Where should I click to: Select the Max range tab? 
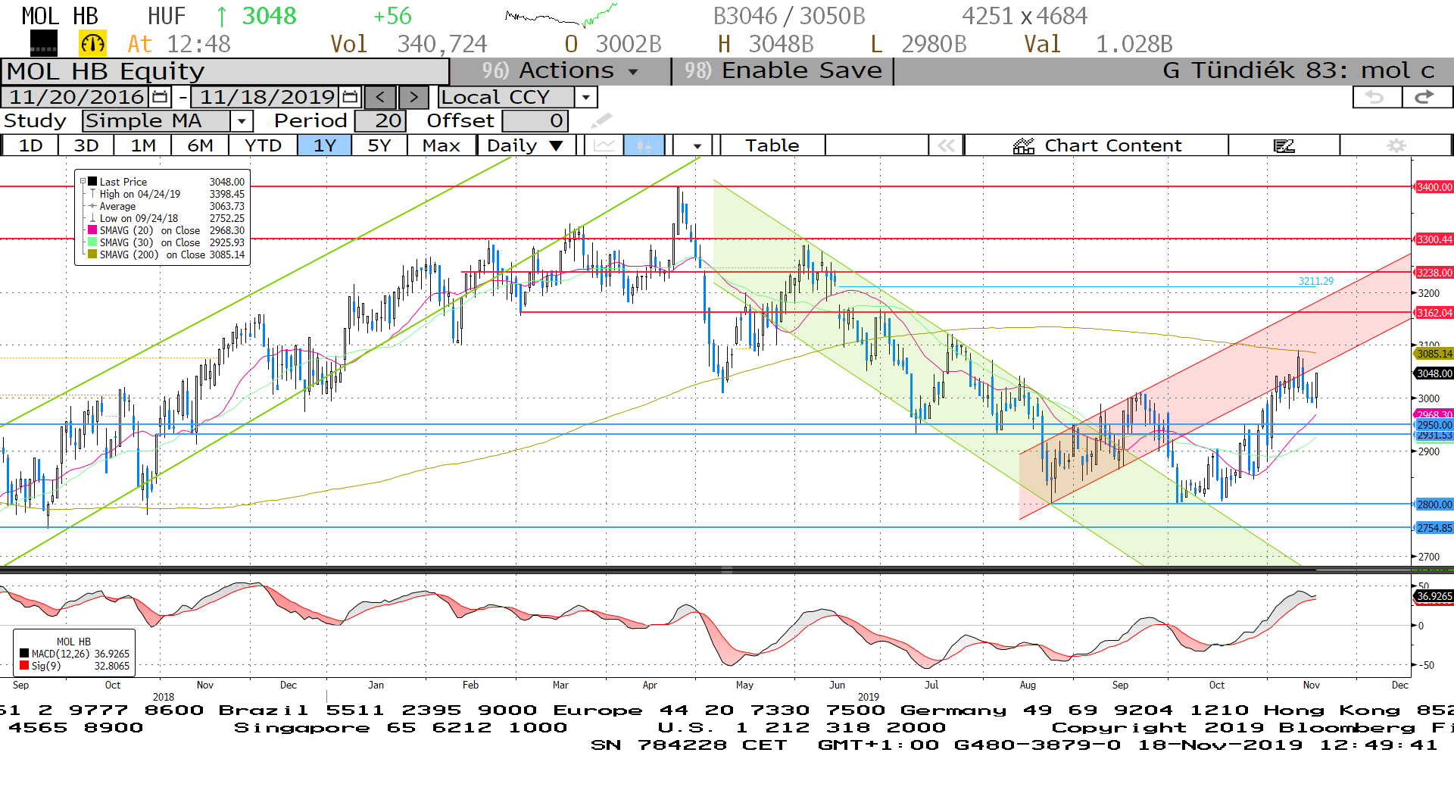442,145
